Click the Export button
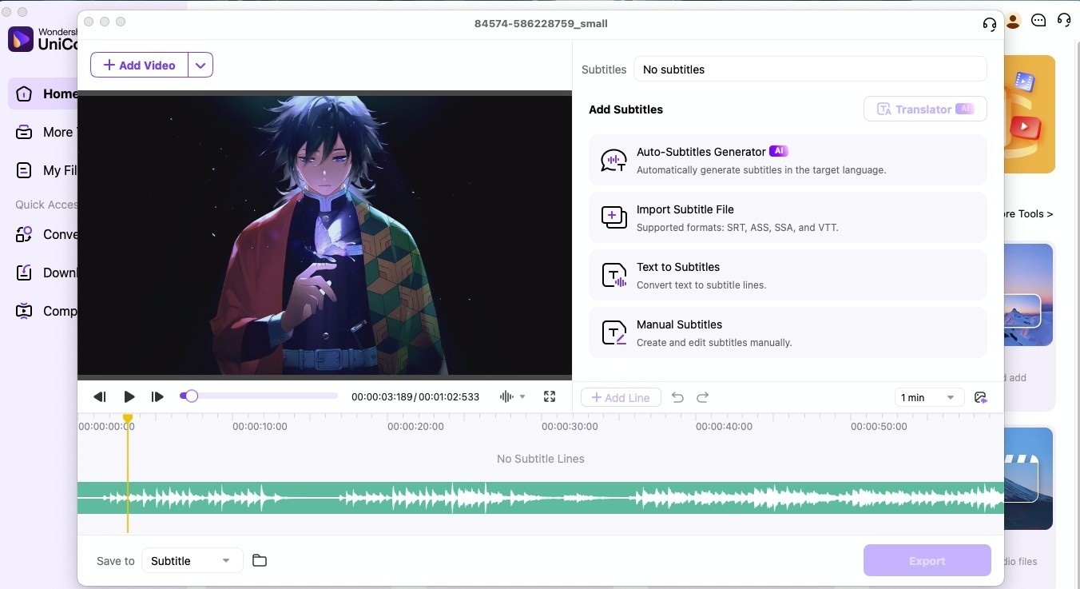Screen dimensions: 1080x589 [x=927, y=561]
